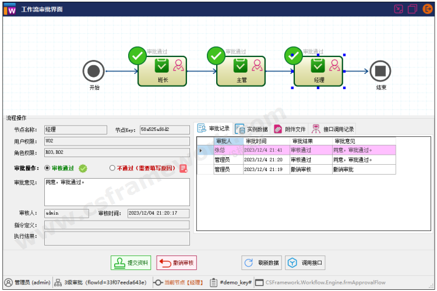Select the 主管 workflow node
The height and width of the screenshot is (291, 437).
pyautogui.click(x=241, y=71)
